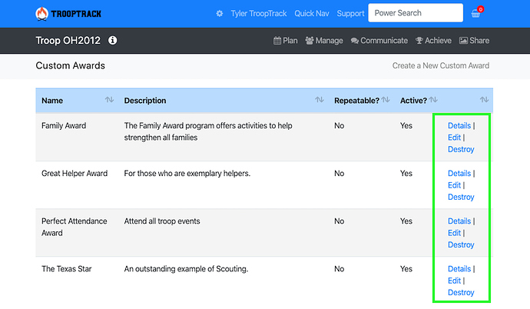Click Create a New Custom Award

pos(440,65)
